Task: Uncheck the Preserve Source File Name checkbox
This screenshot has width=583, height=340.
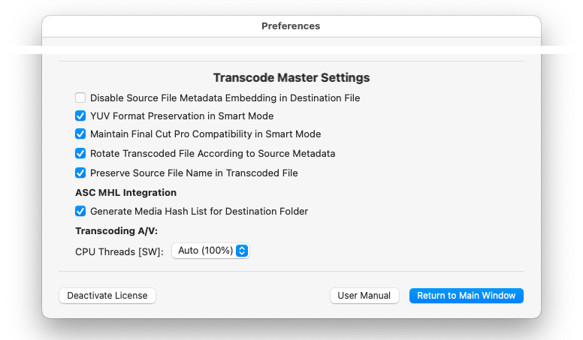Action: 80,173
